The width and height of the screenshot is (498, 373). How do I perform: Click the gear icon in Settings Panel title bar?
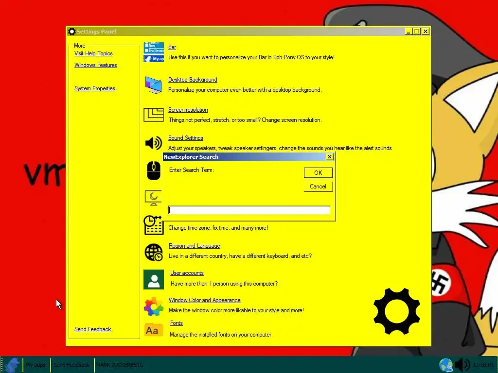click(72, 32)
